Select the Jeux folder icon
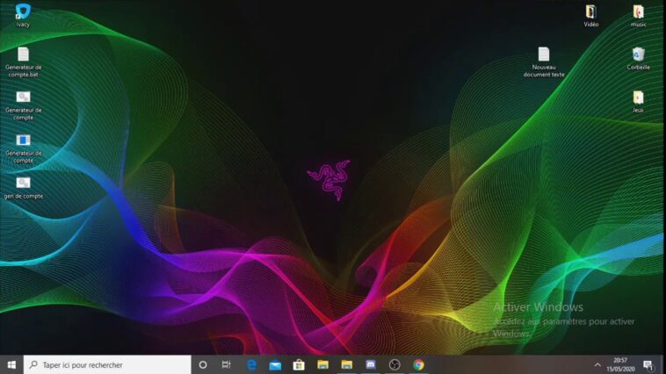 [x=638, y=102]
